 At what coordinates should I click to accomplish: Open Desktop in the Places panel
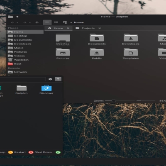coord(25,36)
